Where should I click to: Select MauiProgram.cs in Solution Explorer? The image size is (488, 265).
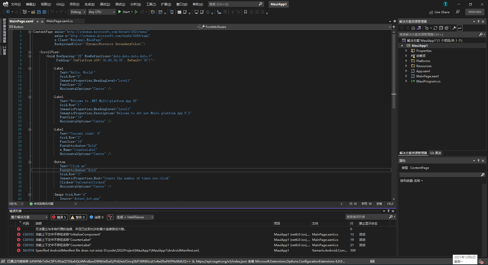[x=428, y=81]
